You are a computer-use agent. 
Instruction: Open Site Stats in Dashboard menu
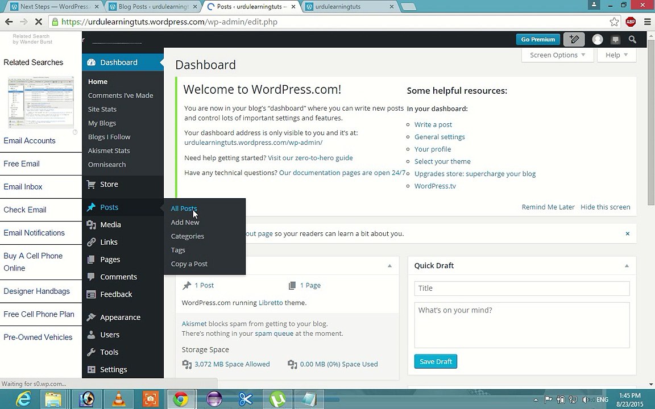pos(102,109)
